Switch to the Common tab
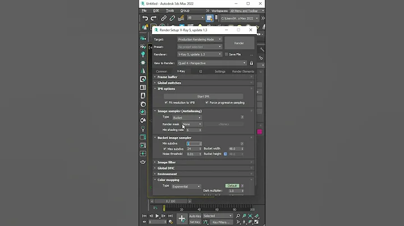Screen dimensions: 404x226 (162, 72)
